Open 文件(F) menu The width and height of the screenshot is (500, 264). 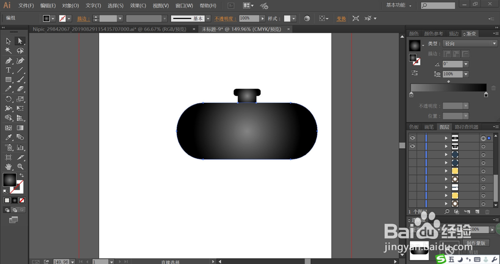(x=26, y=5)
